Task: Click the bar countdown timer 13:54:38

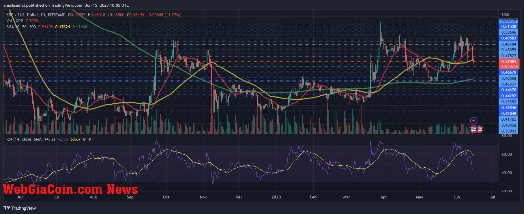Action: tap(509, 67)
